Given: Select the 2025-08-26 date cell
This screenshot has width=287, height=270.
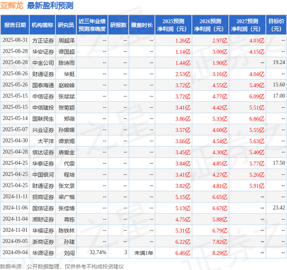Looking at the screenshot, I should coord(15,73).
